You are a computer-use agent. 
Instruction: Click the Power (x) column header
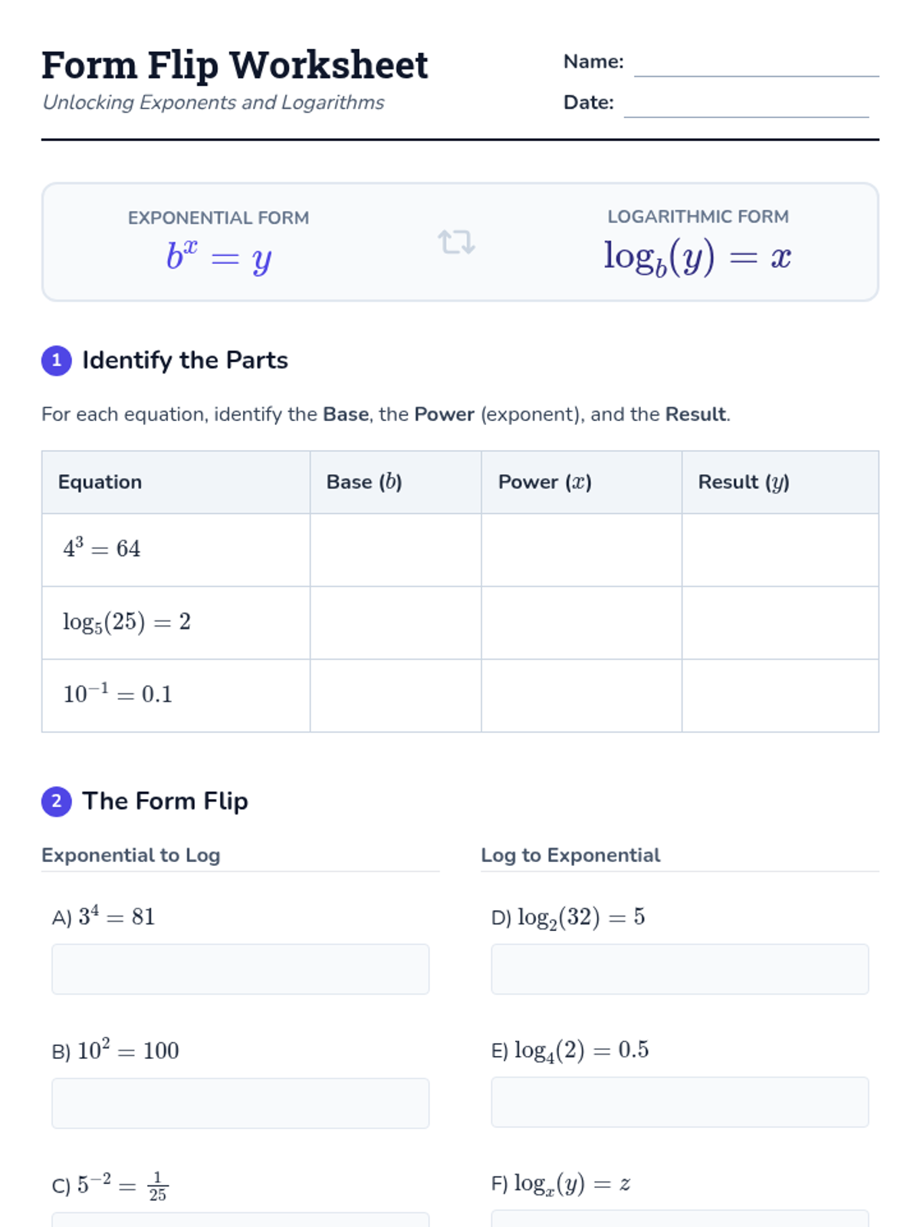545,482
